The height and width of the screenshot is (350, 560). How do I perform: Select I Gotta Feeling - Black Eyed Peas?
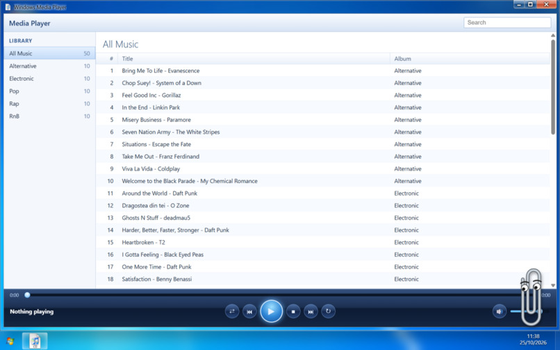pyautogui.click(x=323, y=255)
